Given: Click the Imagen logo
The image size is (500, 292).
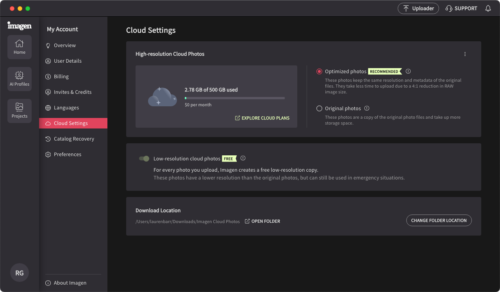Looking at the screenshot, I should pyautogui.click(x=20, y=26).
